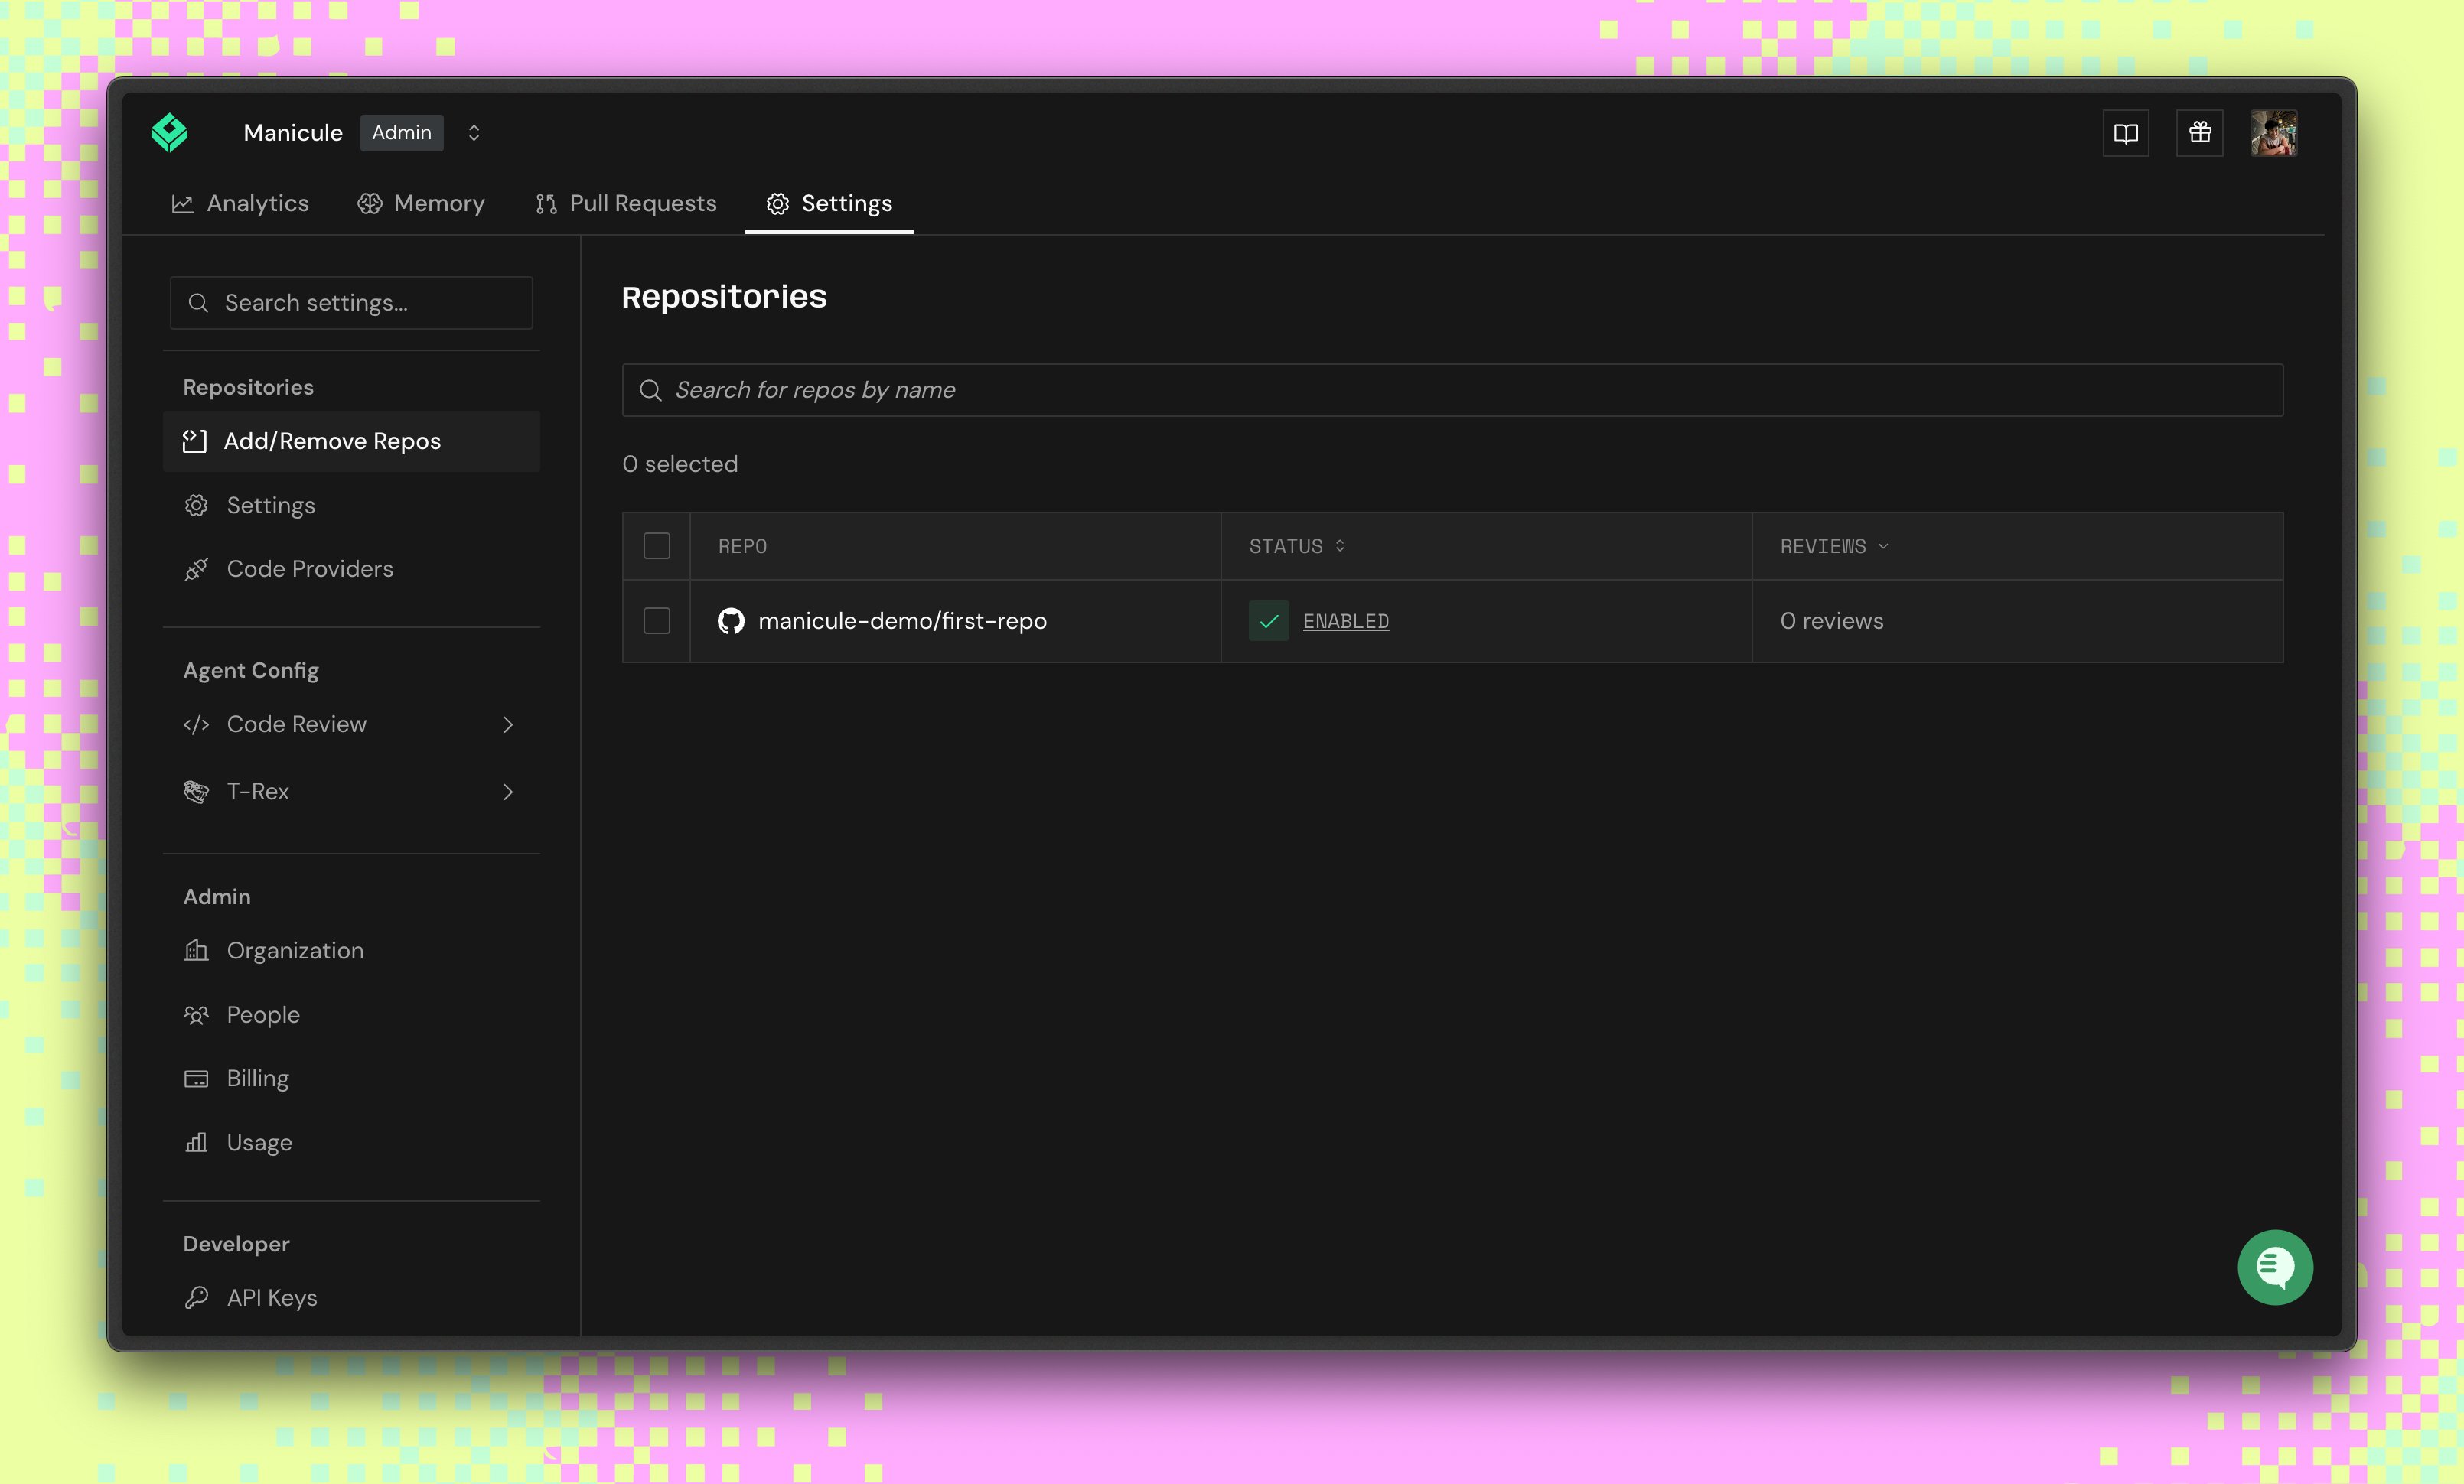Open Settings under Repositories sidebar
Image resolution: width=2464 pixels, height=1484 pixels.
[351, 506]
